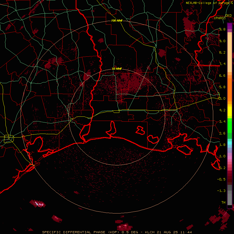Click the 5.0 value on color scale

click(x=222, y=99)
